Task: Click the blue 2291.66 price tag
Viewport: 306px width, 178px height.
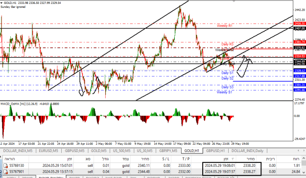Action: 300,90
